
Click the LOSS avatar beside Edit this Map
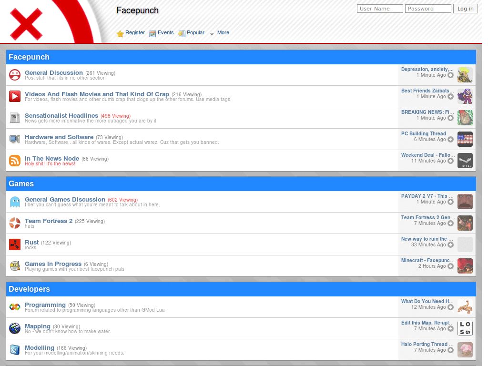pos(465,329)
